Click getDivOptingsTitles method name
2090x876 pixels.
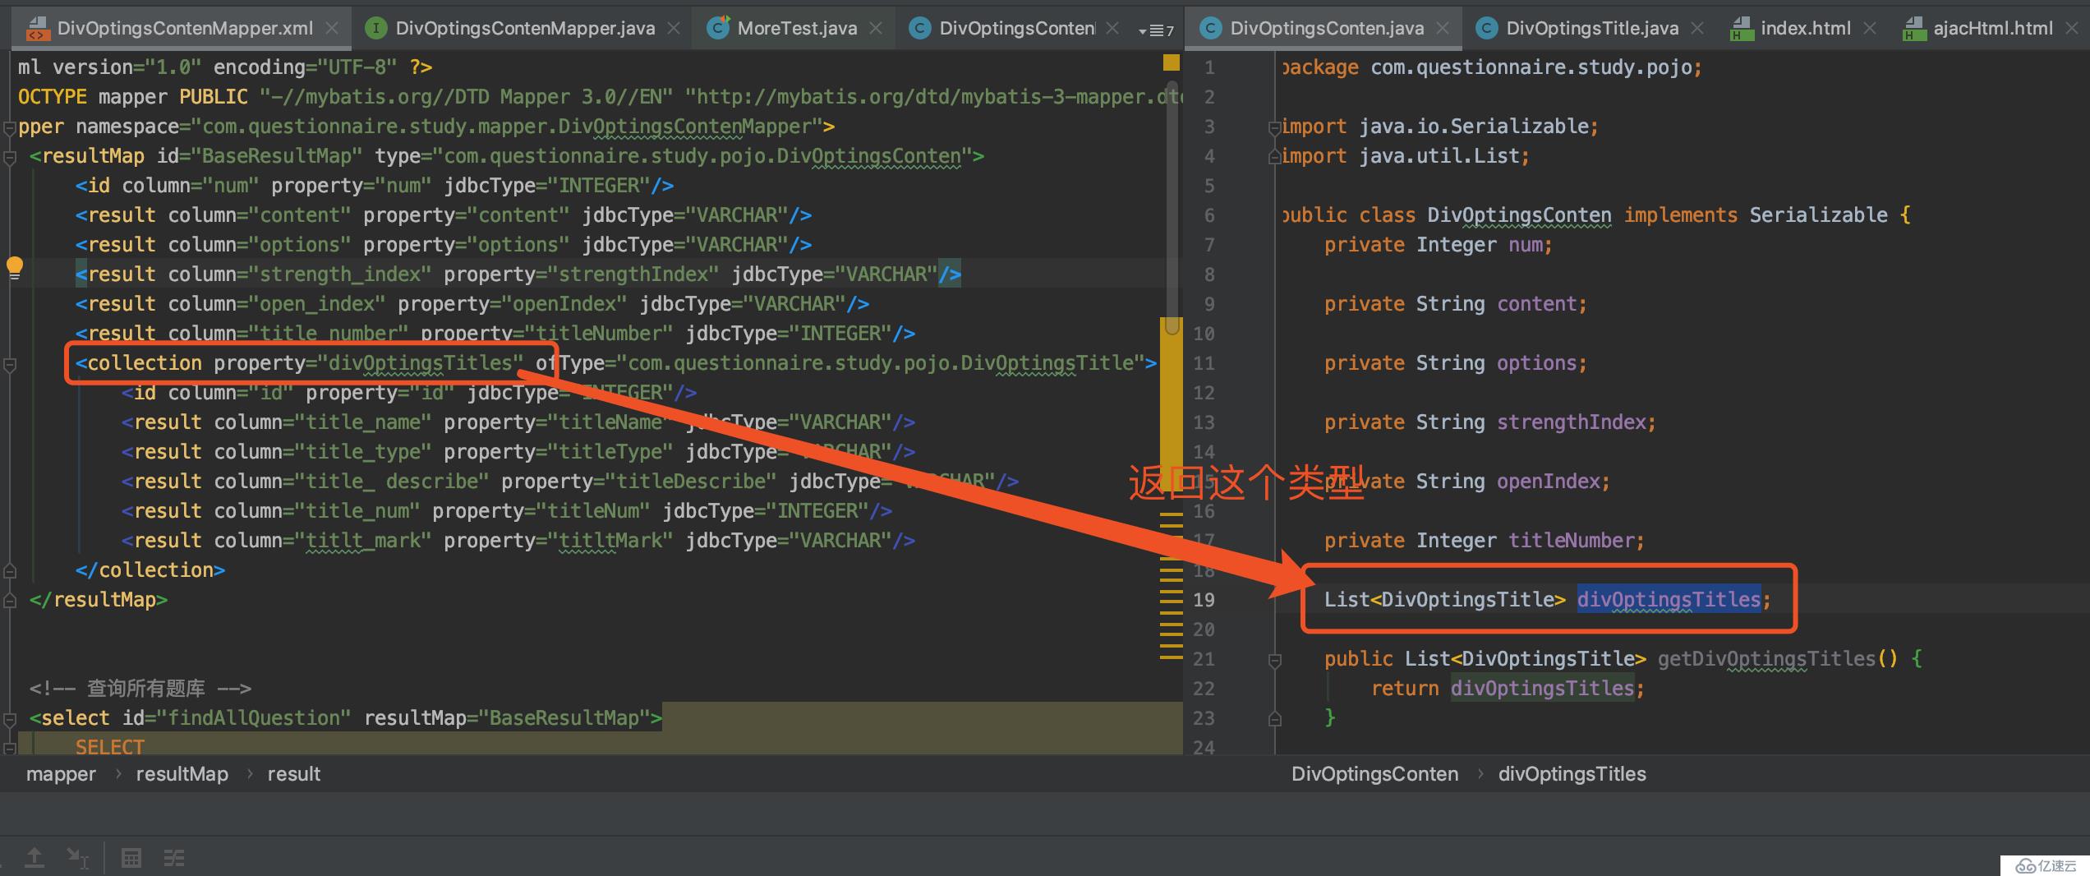click(x=1766, y=659)
